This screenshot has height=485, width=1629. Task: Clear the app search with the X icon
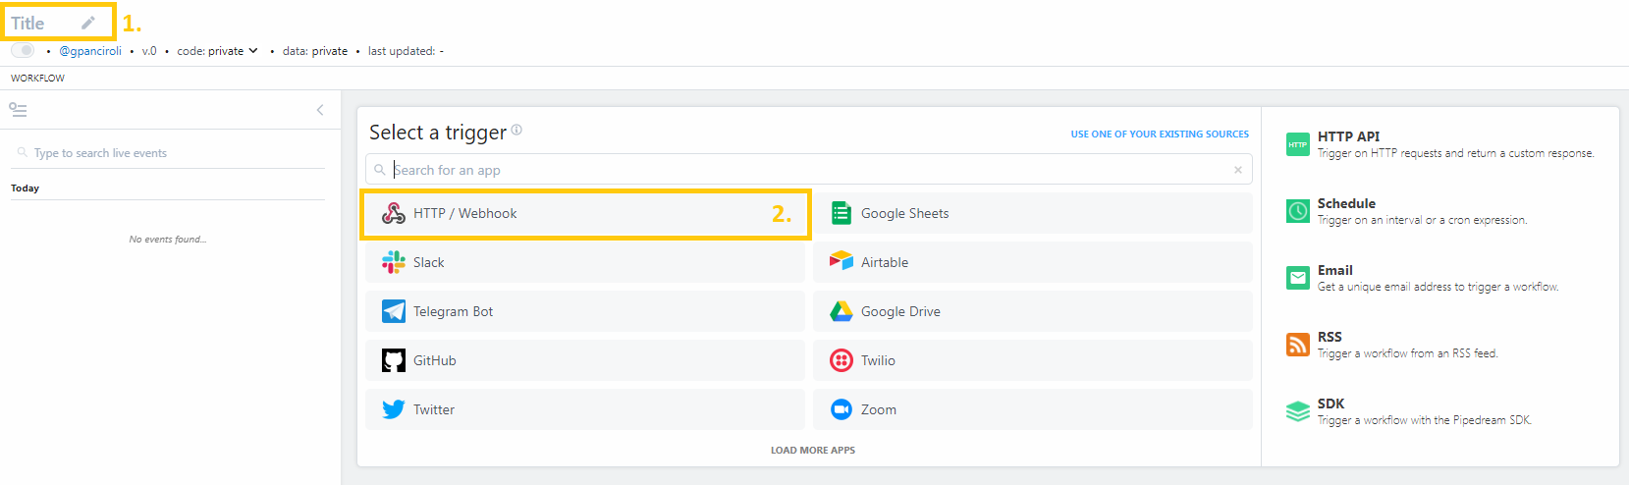(1237, 170)
